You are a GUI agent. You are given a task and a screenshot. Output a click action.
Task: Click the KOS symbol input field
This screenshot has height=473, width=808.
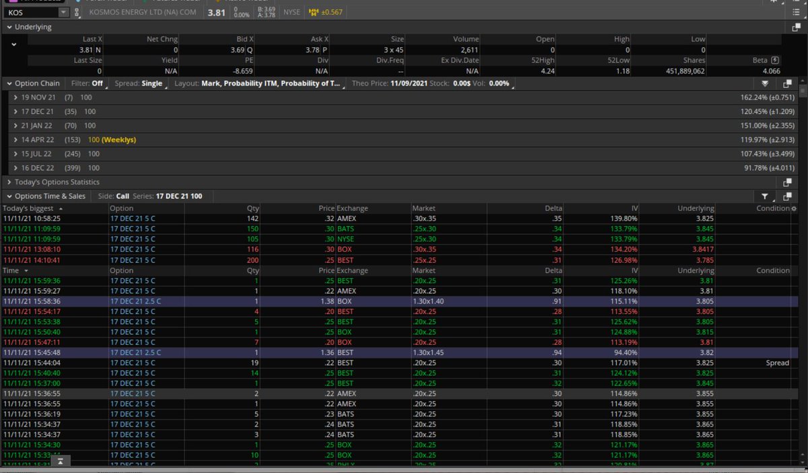(x=32, y=12)
